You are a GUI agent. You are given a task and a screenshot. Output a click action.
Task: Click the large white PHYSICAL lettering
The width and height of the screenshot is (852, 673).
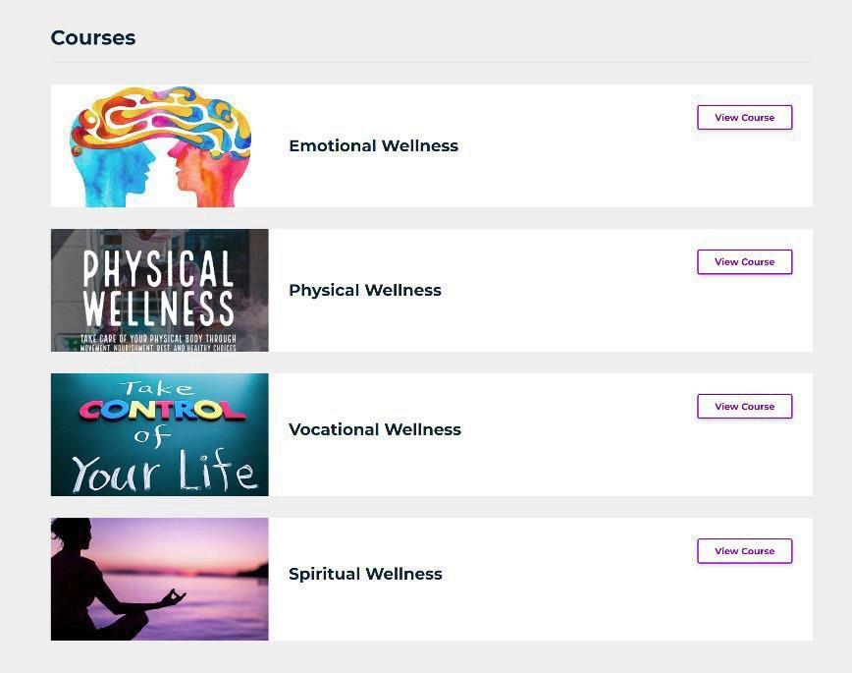pos(158,267)
